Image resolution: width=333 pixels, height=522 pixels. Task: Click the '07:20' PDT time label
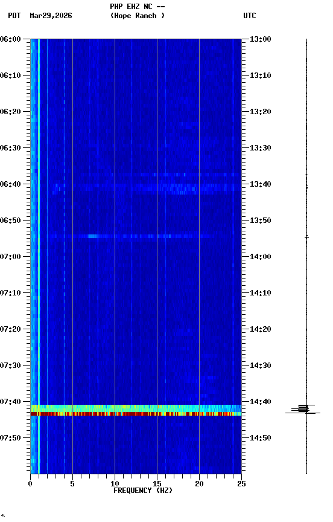[x=10, y=329]
